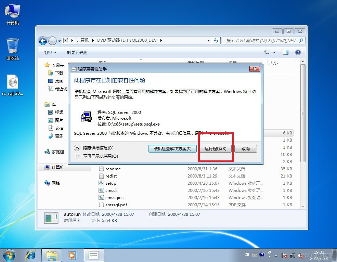Click the refresh button beside address bar
Viewport: 337px width, 262px height.
[x=216, y=40]
